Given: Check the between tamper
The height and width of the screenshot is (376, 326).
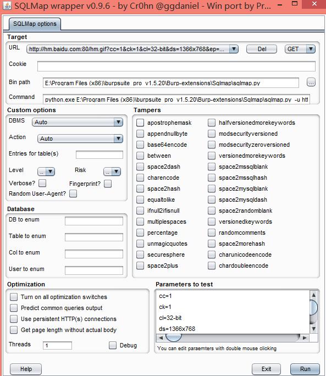Looking at the screenshot, I should tap(140, 156).
